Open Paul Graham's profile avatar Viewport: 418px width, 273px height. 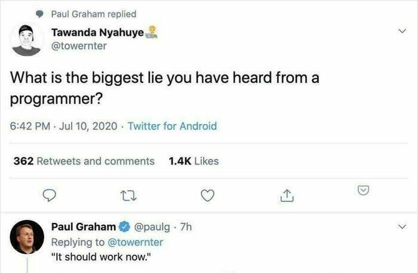coord(27,236)
